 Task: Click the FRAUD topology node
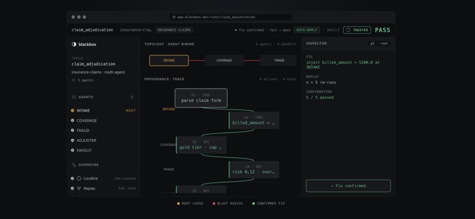[x=278, y=61]
